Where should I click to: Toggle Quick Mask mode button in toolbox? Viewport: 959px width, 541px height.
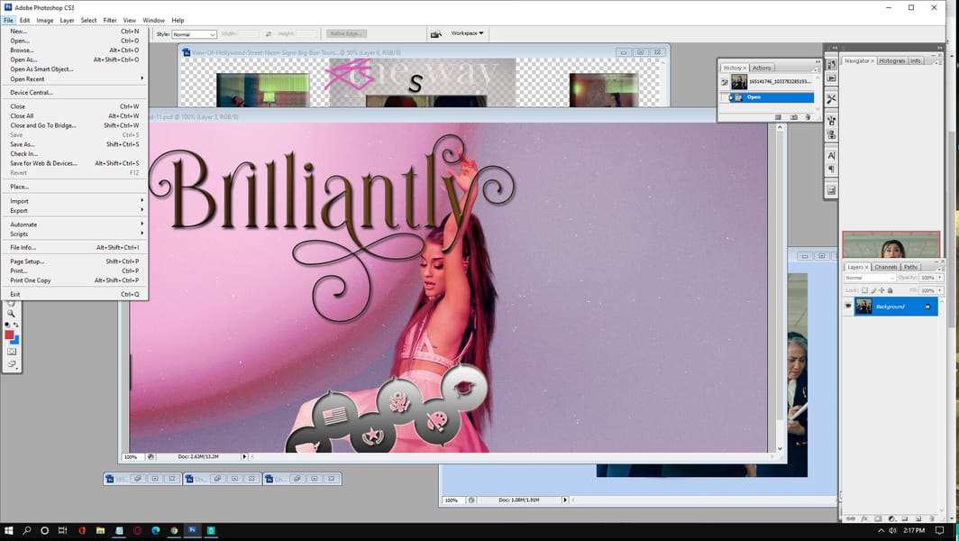click(x=12, y=352)
